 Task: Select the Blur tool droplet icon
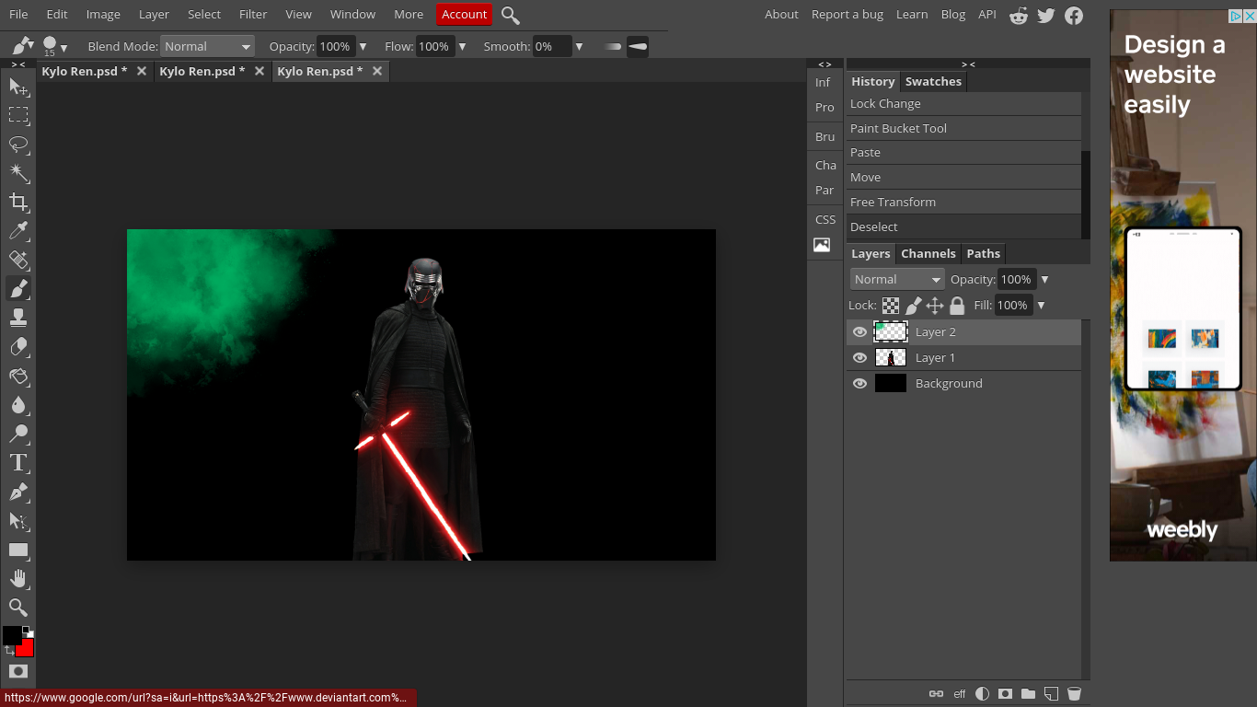pos(18,405)
